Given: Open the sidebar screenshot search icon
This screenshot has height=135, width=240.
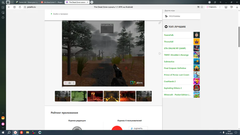Looking at the screenshot, I should (x=3, y=13).
